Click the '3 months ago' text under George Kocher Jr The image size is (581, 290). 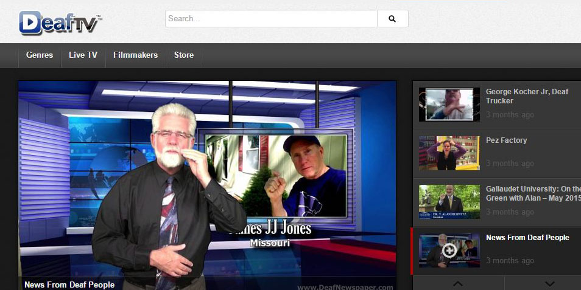[510, 115]
